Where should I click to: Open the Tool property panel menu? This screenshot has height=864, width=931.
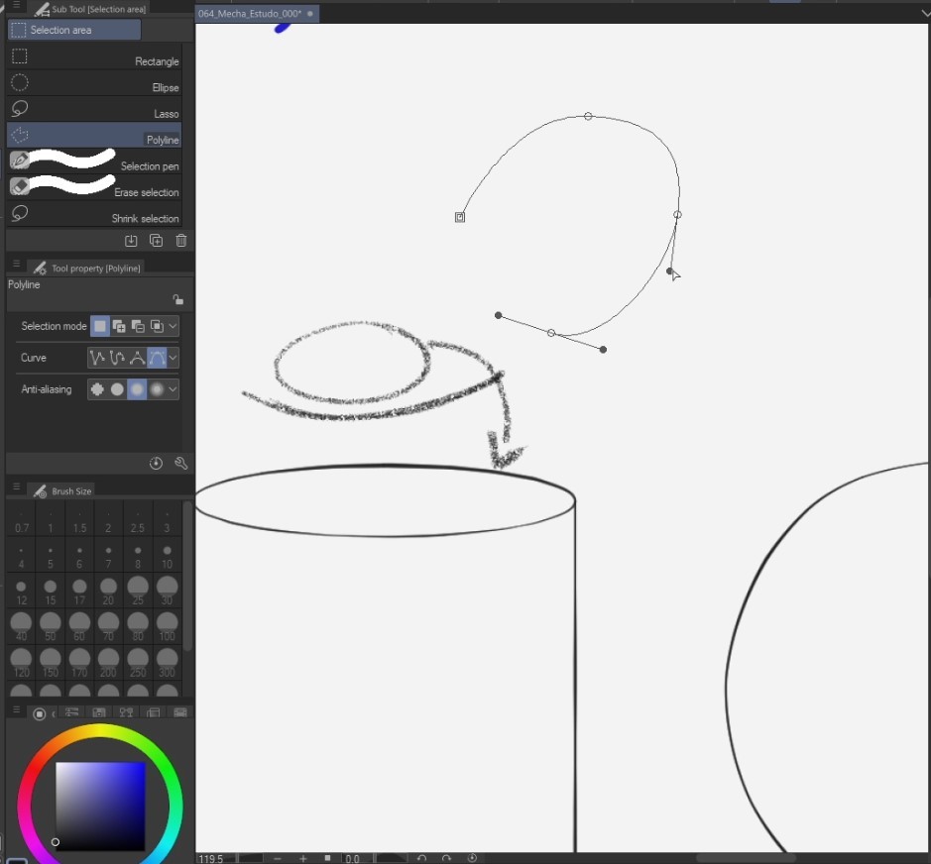tap(16, 264)
